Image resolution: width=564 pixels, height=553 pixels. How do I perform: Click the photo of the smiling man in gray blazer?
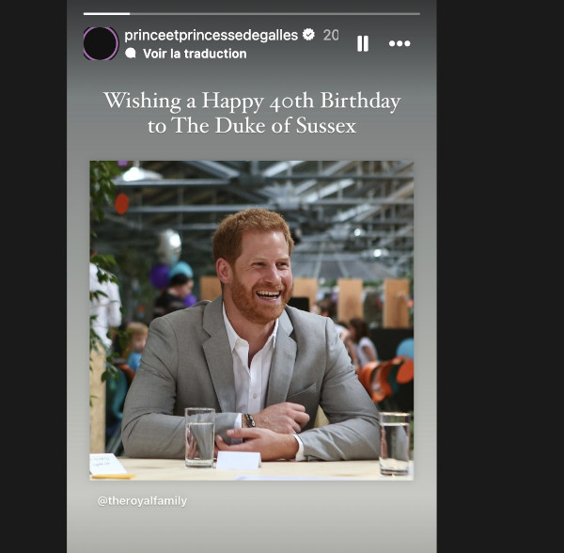click(251, 320)
